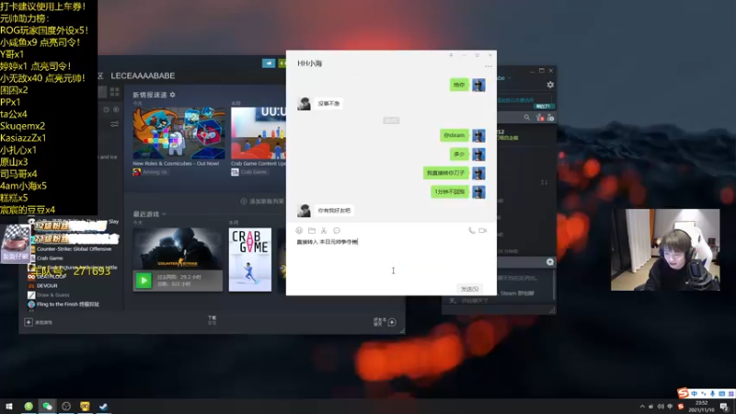Open LECEAAAABABE profile tab in Steam

click(x=143, y=75)
